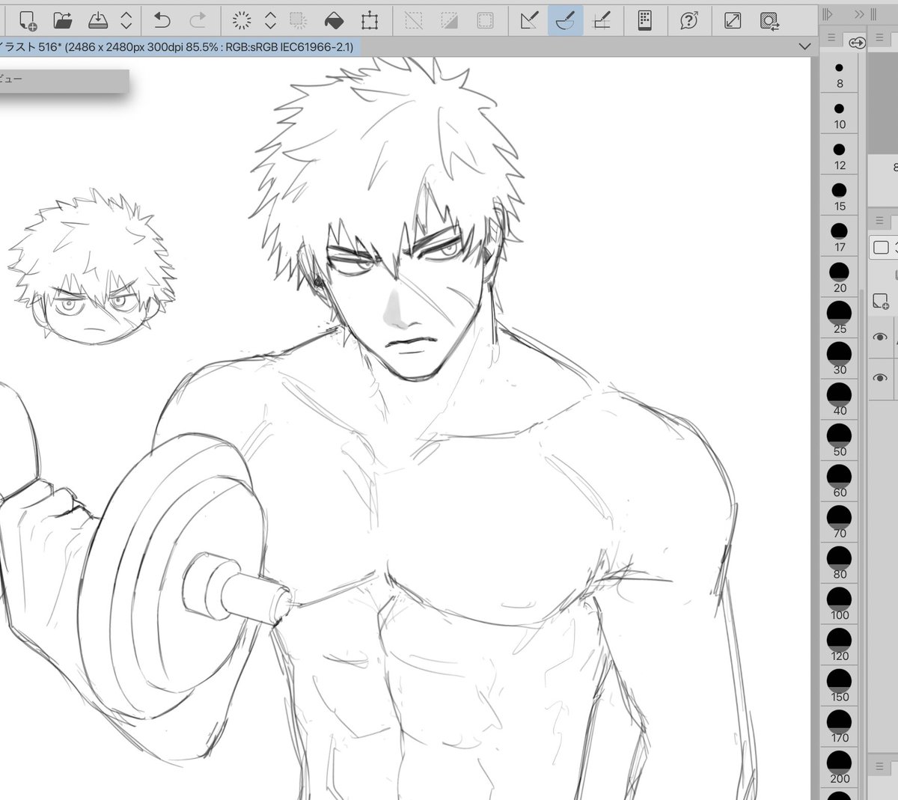The height and width of the screenshot is (800, 898).
Task: Select brush size 12
Action: tap(840, 156)
